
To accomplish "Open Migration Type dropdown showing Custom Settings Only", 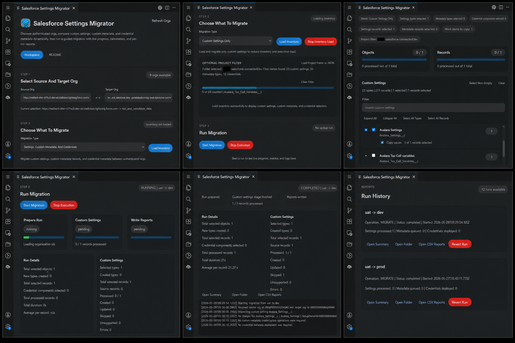I will tap(236, 41).
